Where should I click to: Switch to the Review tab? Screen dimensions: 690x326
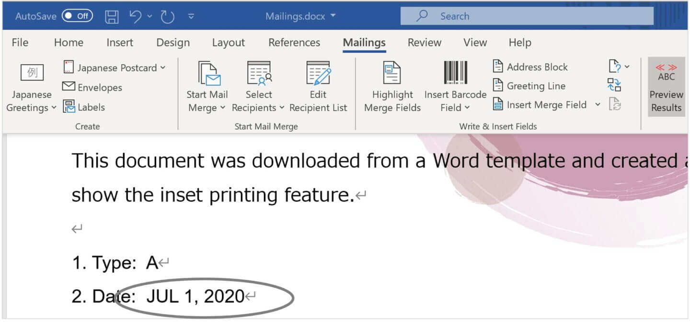pyautogui.click(x=424, y=43)
